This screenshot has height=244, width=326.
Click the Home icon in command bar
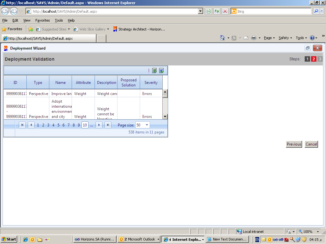(x=223, y=38)
